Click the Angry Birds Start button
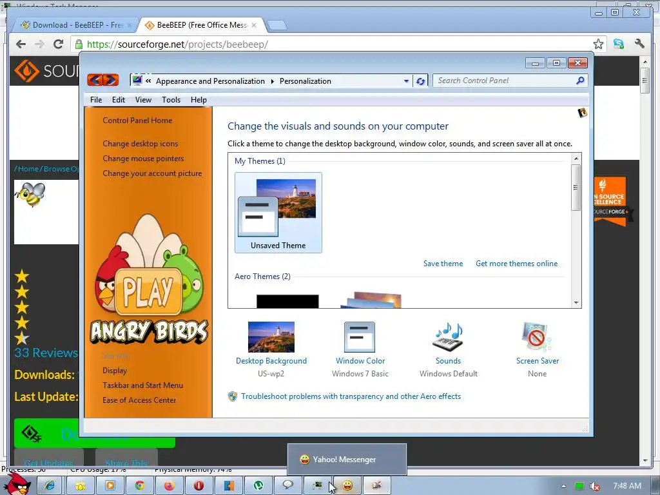This screenshot has height=495, width=660. click(x=17, y=485)
